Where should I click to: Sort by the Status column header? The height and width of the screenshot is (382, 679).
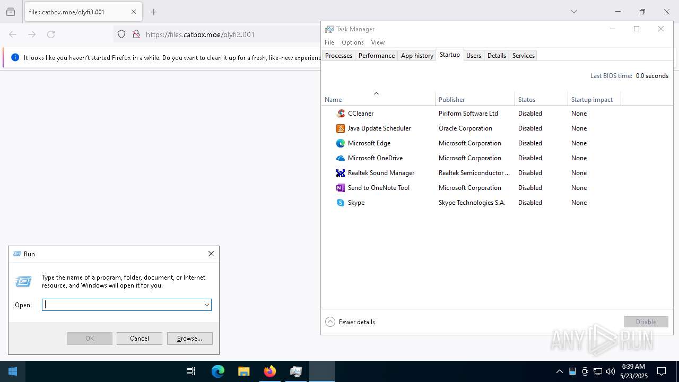(x=541, y=99)
